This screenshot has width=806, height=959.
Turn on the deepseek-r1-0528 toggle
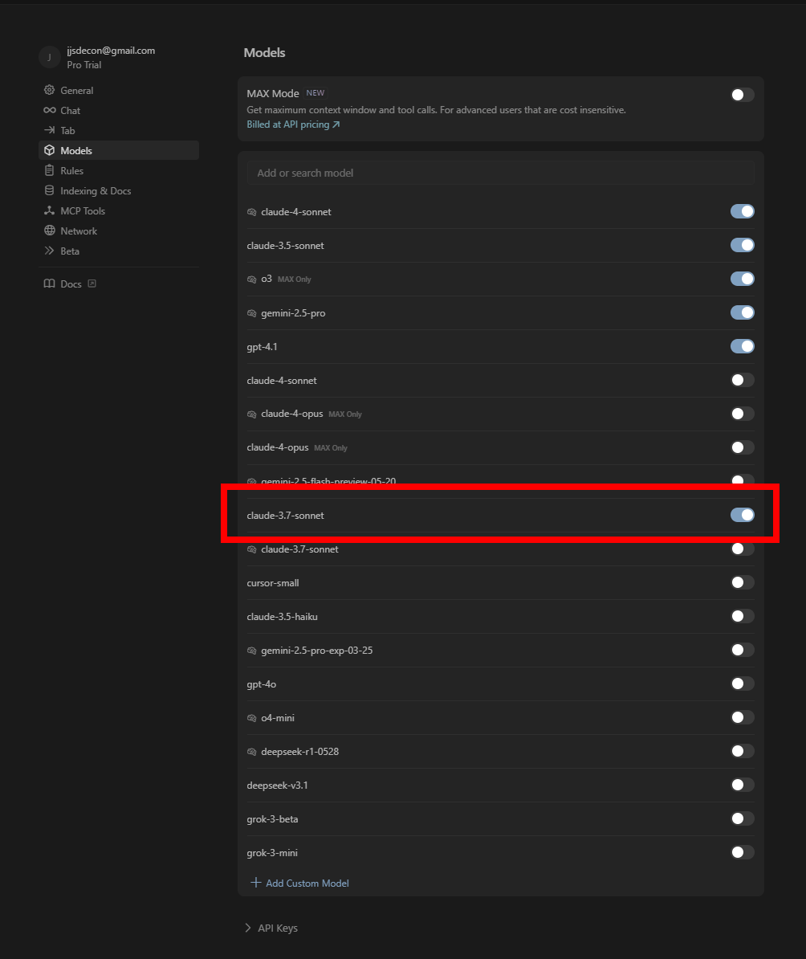click(743, 750)
